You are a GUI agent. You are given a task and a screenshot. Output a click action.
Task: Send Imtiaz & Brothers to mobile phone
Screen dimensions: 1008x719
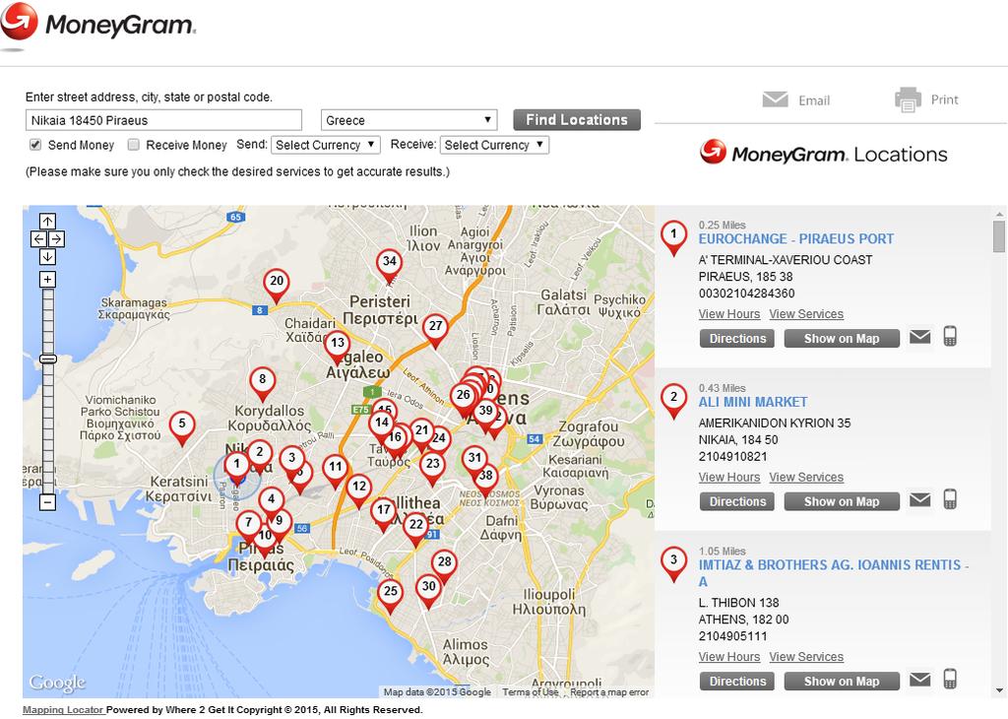coord(950,679)
